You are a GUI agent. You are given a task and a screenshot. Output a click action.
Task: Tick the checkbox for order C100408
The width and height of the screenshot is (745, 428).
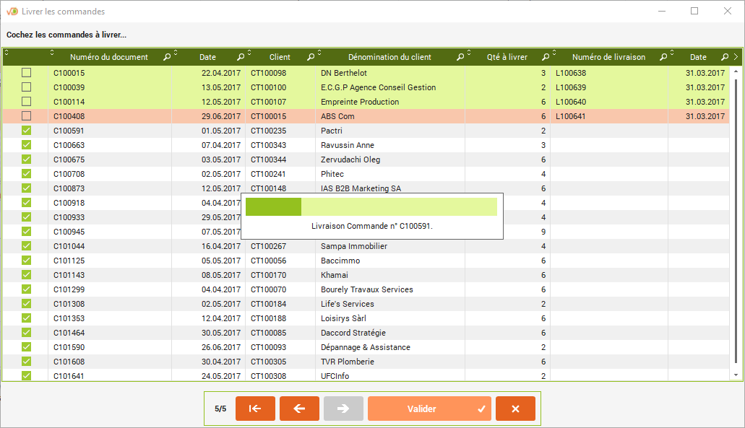[27, 116]
